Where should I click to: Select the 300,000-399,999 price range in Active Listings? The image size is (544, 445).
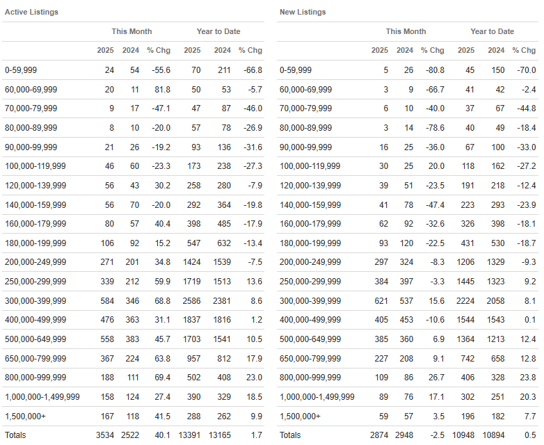35,300
